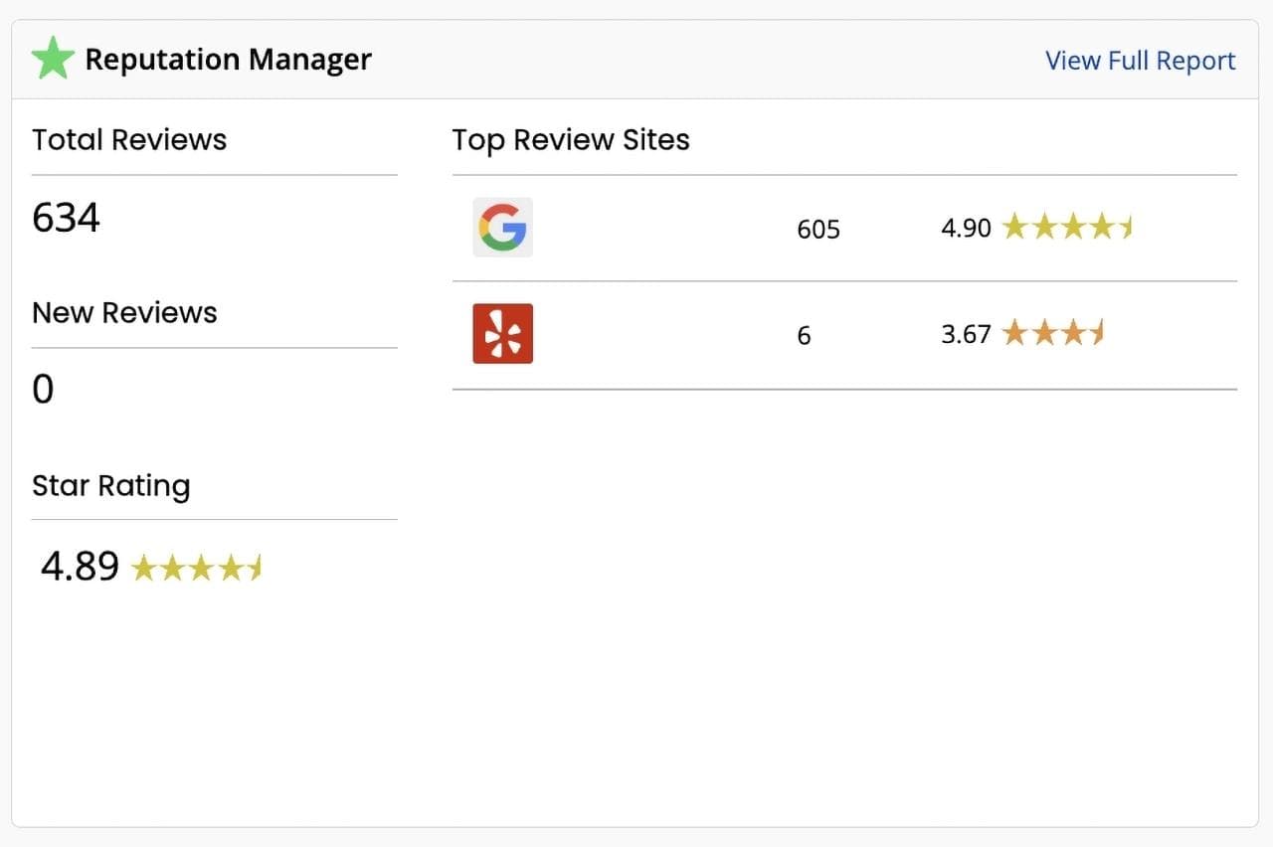Click the empty area below Yelp row
This screenshot has width=1273, height=847.
[843, 596]
